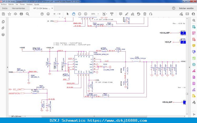
Task: Open the Archivo menu
Action: click(x=4, y=4)
